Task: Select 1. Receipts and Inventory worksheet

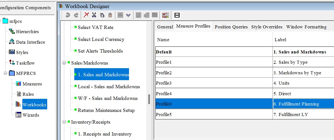Action: tap(105, 134)
